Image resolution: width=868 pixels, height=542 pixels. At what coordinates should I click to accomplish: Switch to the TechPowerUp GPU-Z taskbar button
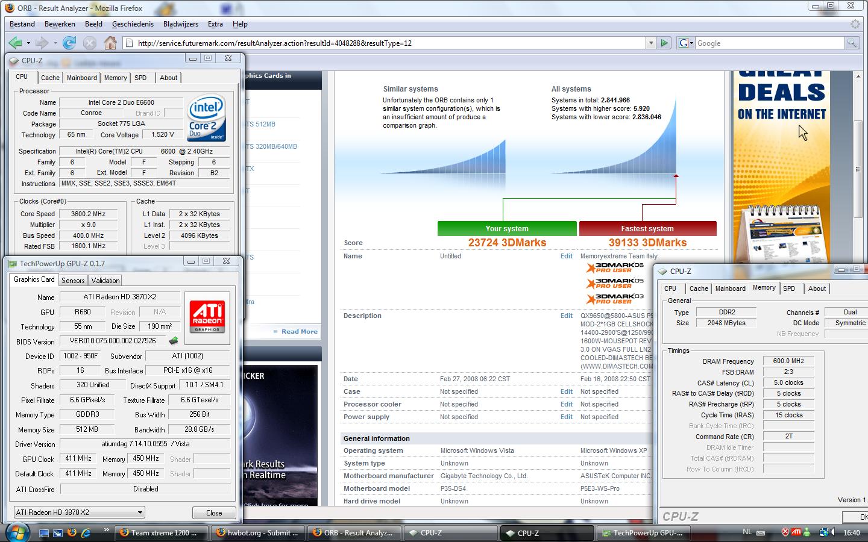(x=643, y=533)
